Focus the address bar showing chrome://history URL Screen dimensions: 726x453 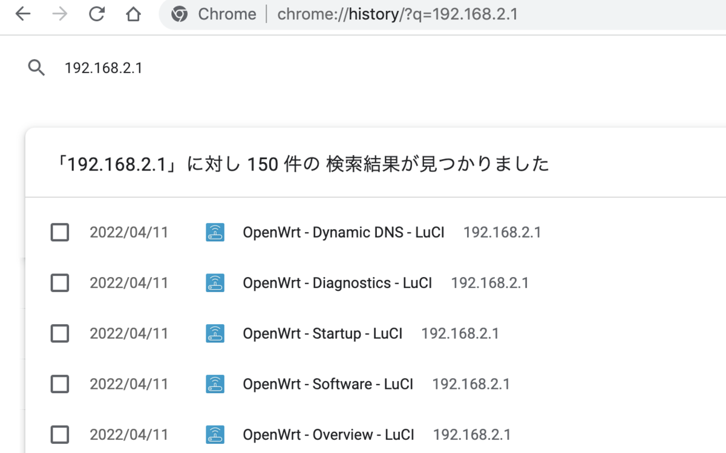pyautogui.click(x=442, y=15)
